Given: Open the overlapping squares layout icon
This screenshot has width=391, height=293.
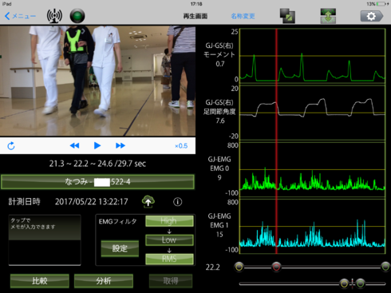Looking at the screenshot, I should (287, 16).
